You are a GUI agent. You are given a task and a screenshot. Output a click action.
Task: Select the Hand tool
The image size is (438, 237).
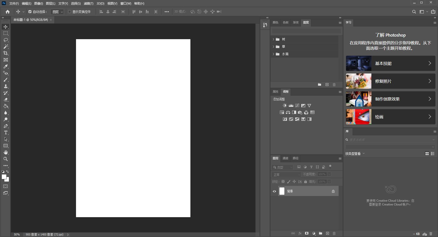point(6,152)
